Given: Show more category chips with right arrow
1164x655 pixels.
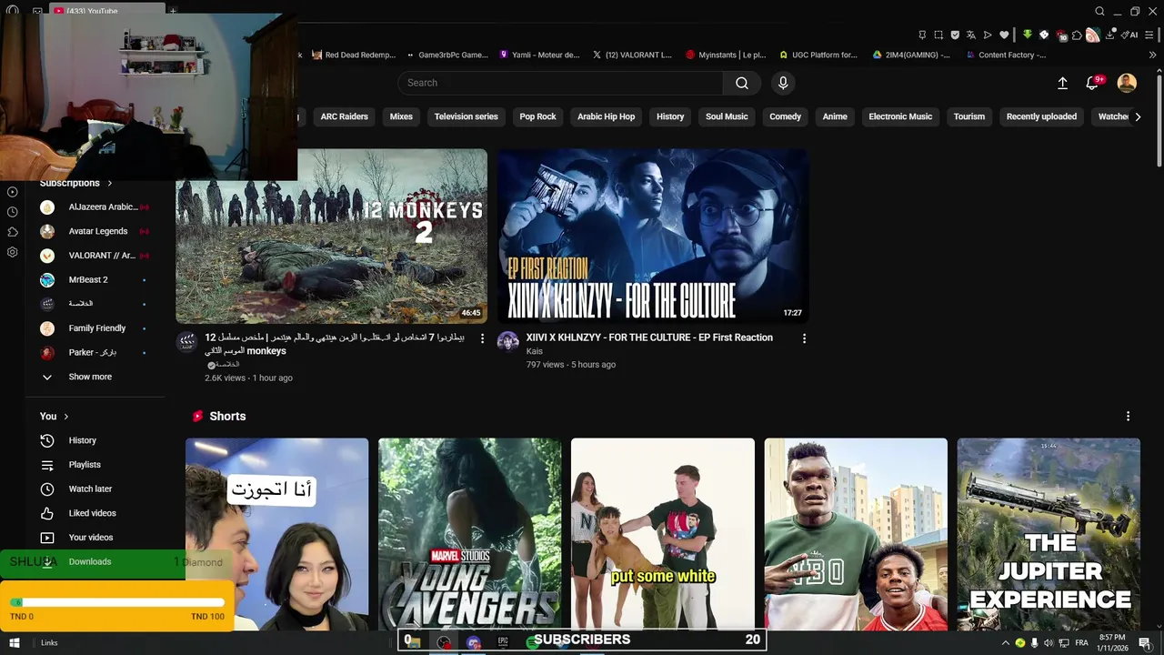Looking at the screenshot, I should [1138, 116].
